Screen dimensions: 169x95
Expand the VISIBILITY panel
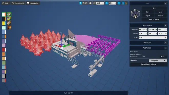click(x=166, y=43)
